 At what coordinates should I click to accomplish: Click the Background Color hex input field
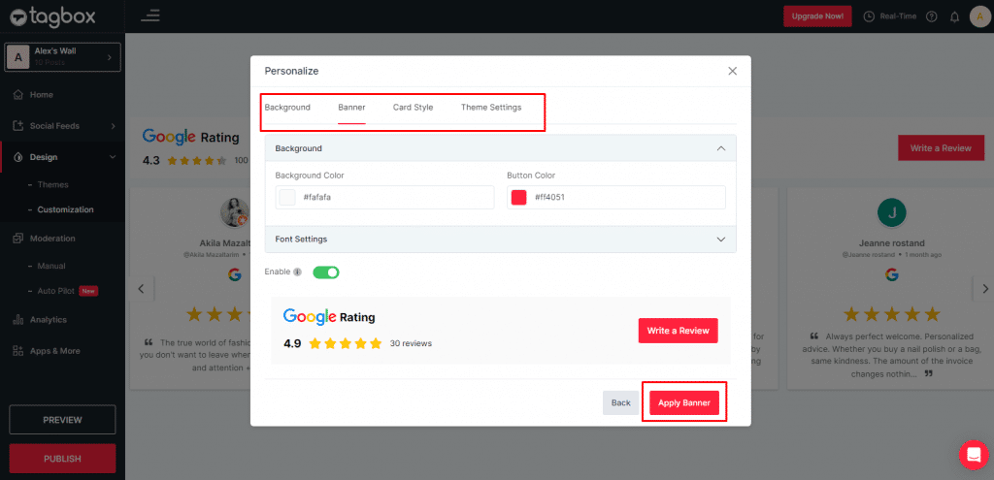click(393, 198)
